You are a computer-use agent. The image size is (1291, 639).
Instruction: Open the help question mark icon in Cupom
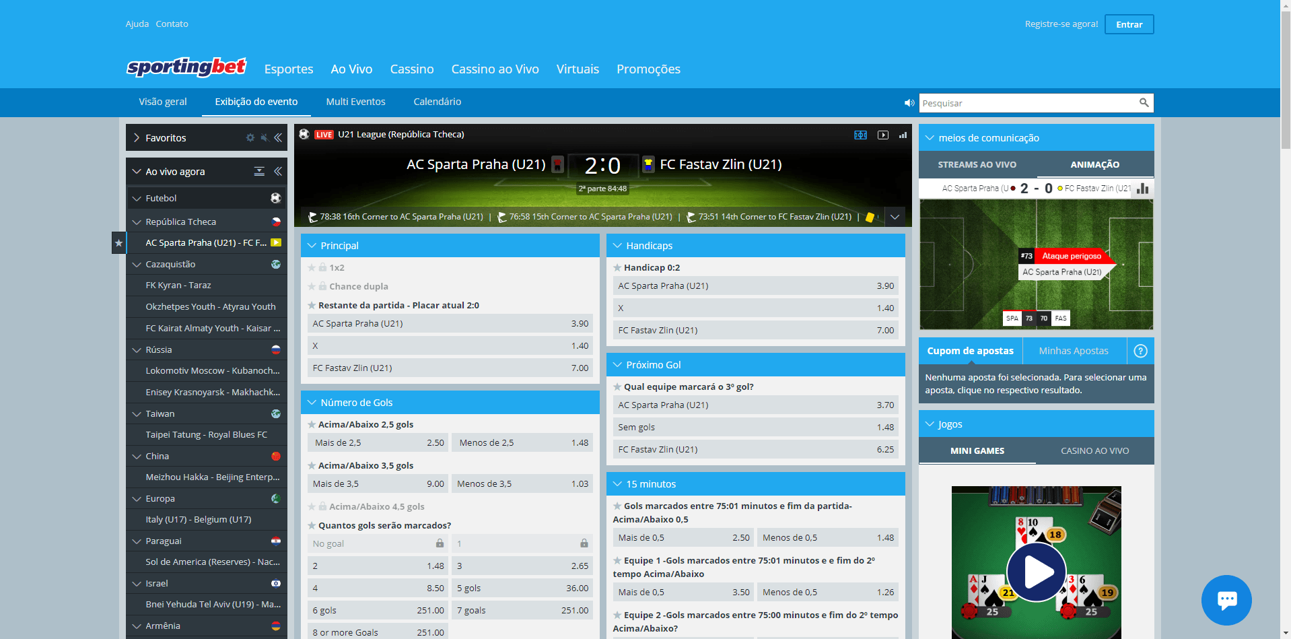click(x=1140, y=351)
